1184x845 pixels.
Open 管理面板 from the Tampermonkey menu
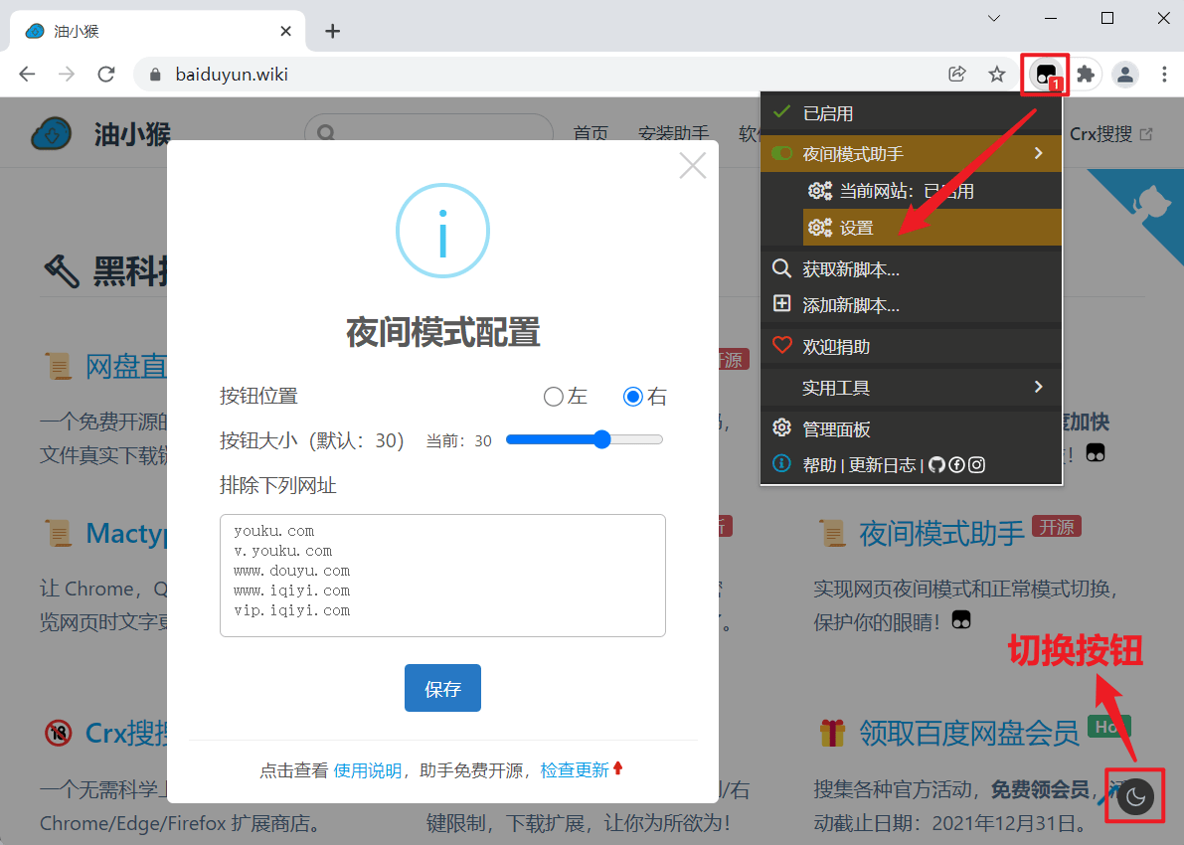[x=912, y=428]
